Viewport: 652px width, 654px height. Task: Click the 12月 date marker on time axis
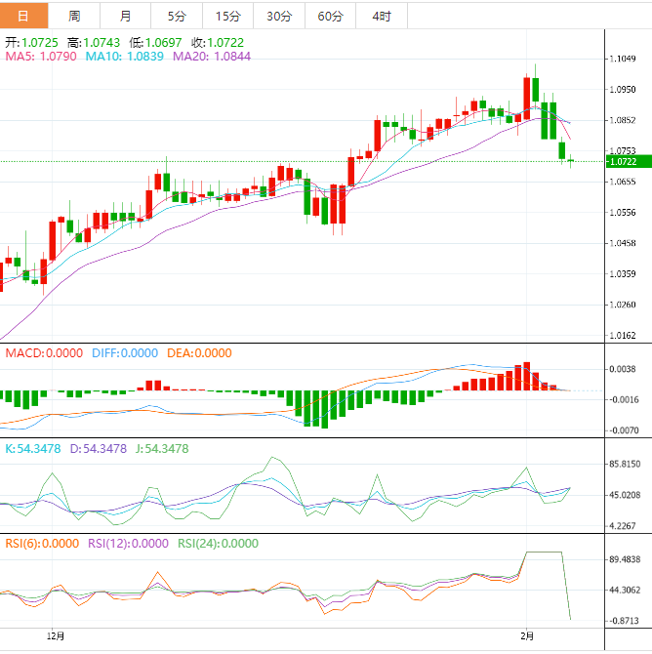[57, 635]
